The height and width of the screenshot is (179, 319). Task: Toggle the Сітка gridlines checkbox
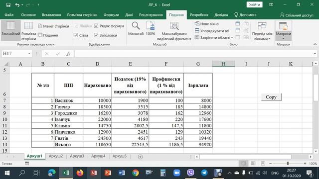pyautogui.click(x=76, y=35)
